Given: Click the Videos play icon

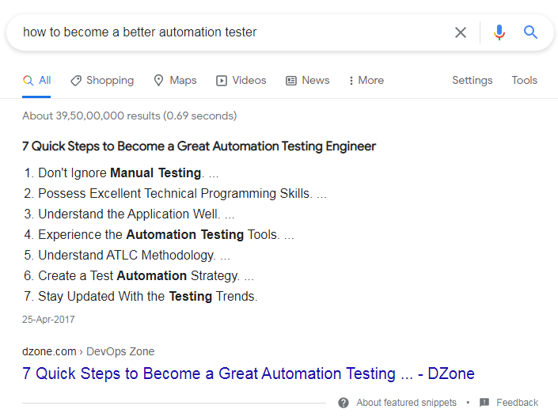Looking at the screenshot, I should 222,81.
